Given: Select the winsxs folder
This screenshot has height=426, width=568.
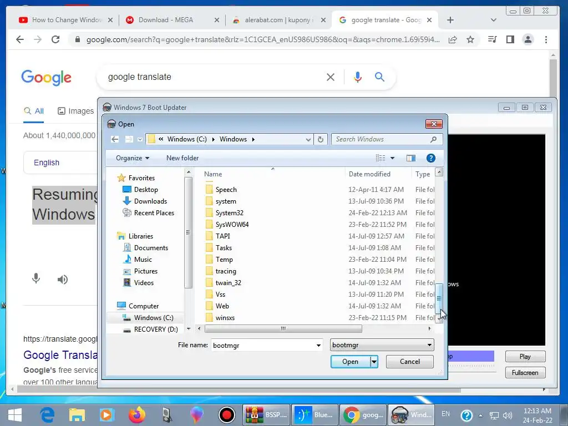Looking at the screenshot, I should click(225, 318).
